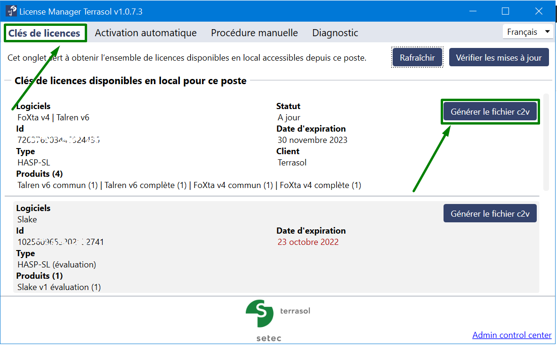Select the 'Slake' software name text
Screen dimensions: 557x345
click(x=27, y=220)
